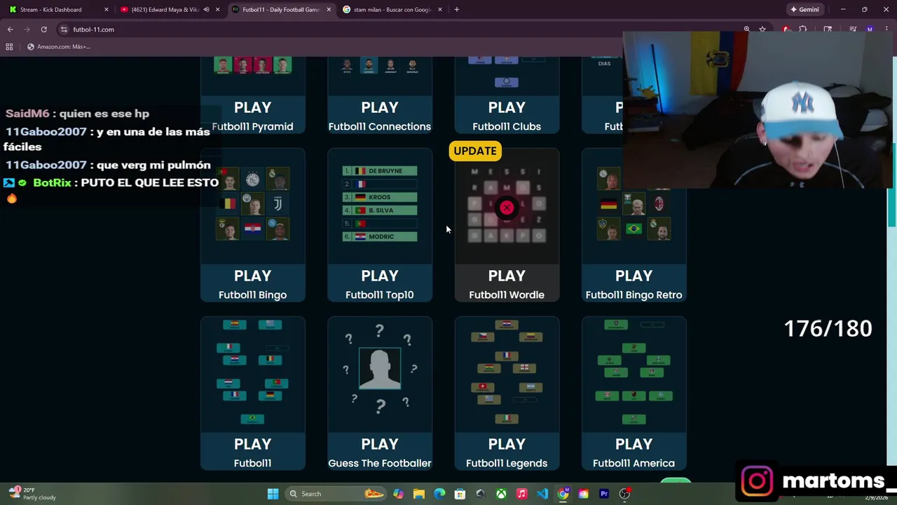Open the apps grid in bookmarks bar
Image resolution: width=897 pixels, height=505 pixels.
pos(9,46)
